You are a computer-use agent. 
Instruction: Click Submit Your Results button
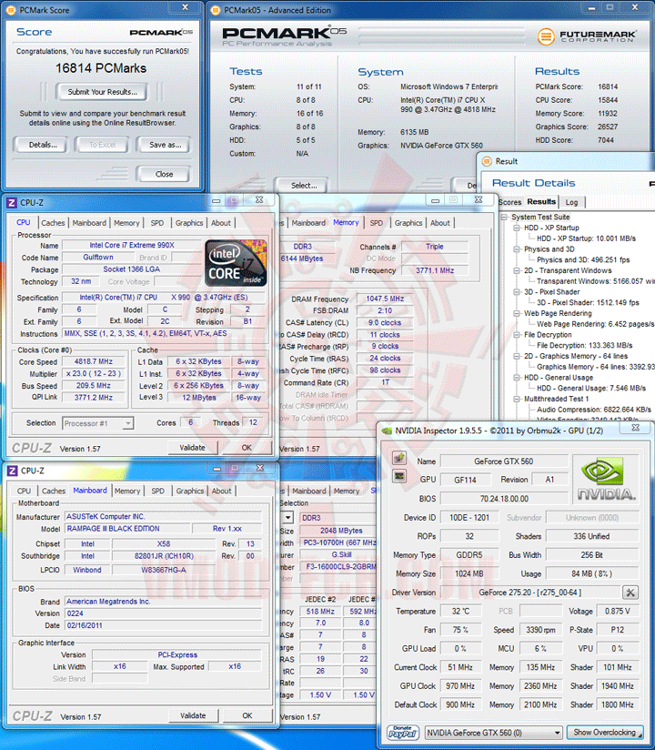(102, 92)
